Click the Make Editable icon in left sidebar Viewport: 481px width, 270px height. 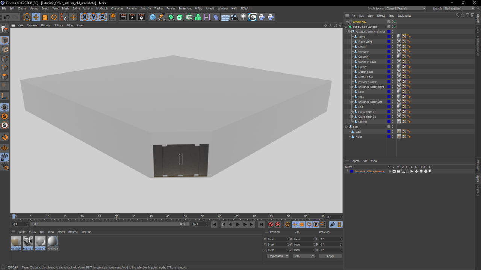[x=5, y=29]
